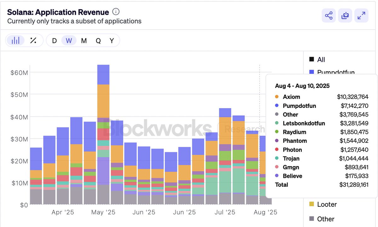378x227 pixels.
Task: Toggle the Other legend entry
Action: [322, 219]
